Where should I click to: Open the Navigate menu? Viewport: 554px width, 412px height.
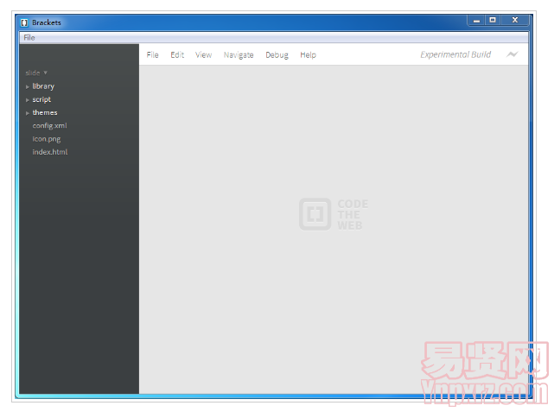coord(239,54)
